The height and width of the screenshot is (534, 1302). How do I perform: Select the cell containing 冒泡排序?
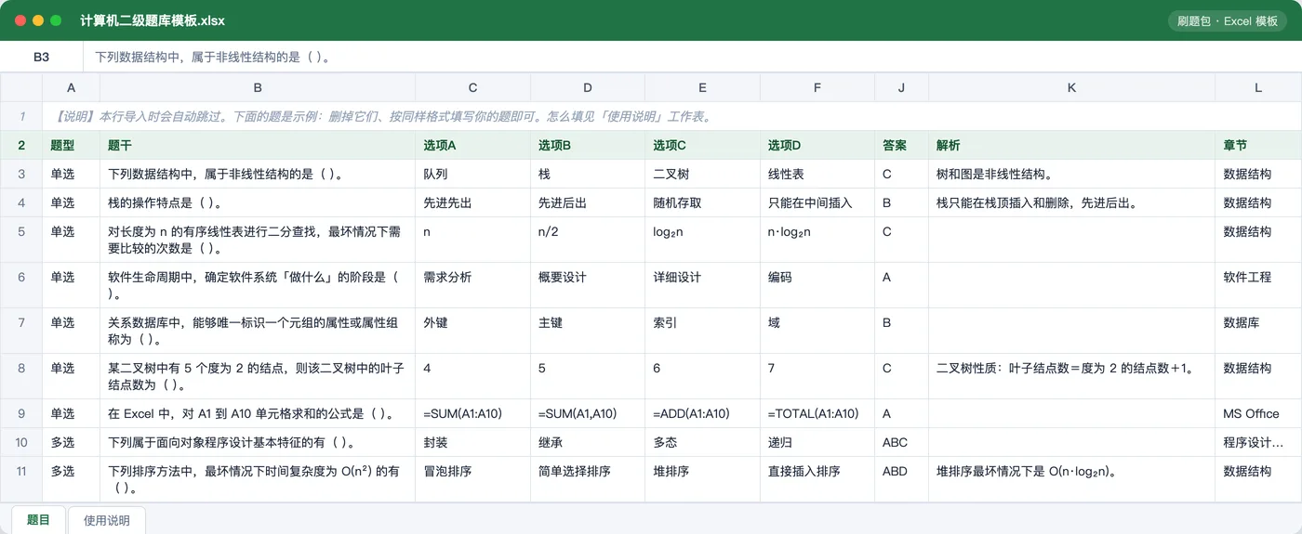(473, 479)
